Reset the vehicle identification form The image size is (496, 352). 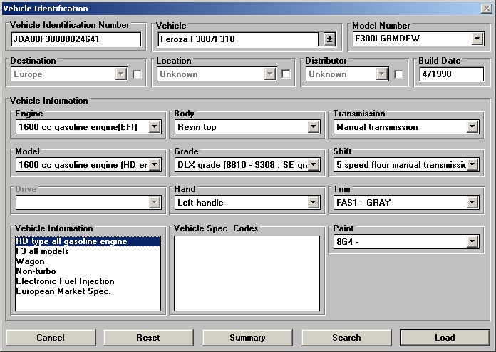(x=148, y=338)
